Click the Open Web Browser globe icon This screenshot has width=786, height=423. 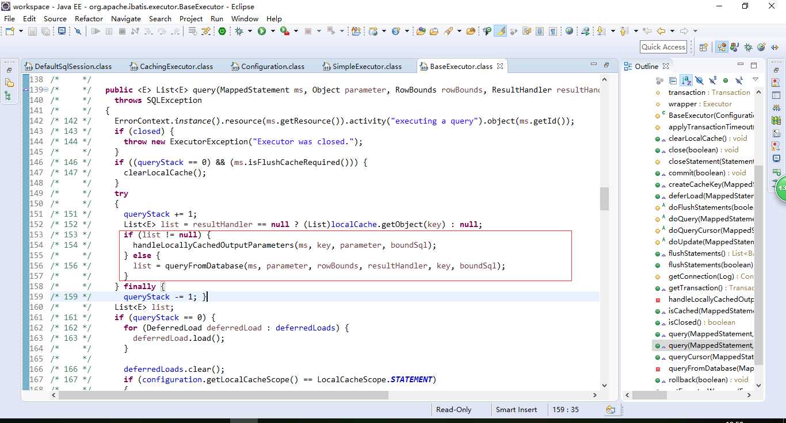(569, 31)
